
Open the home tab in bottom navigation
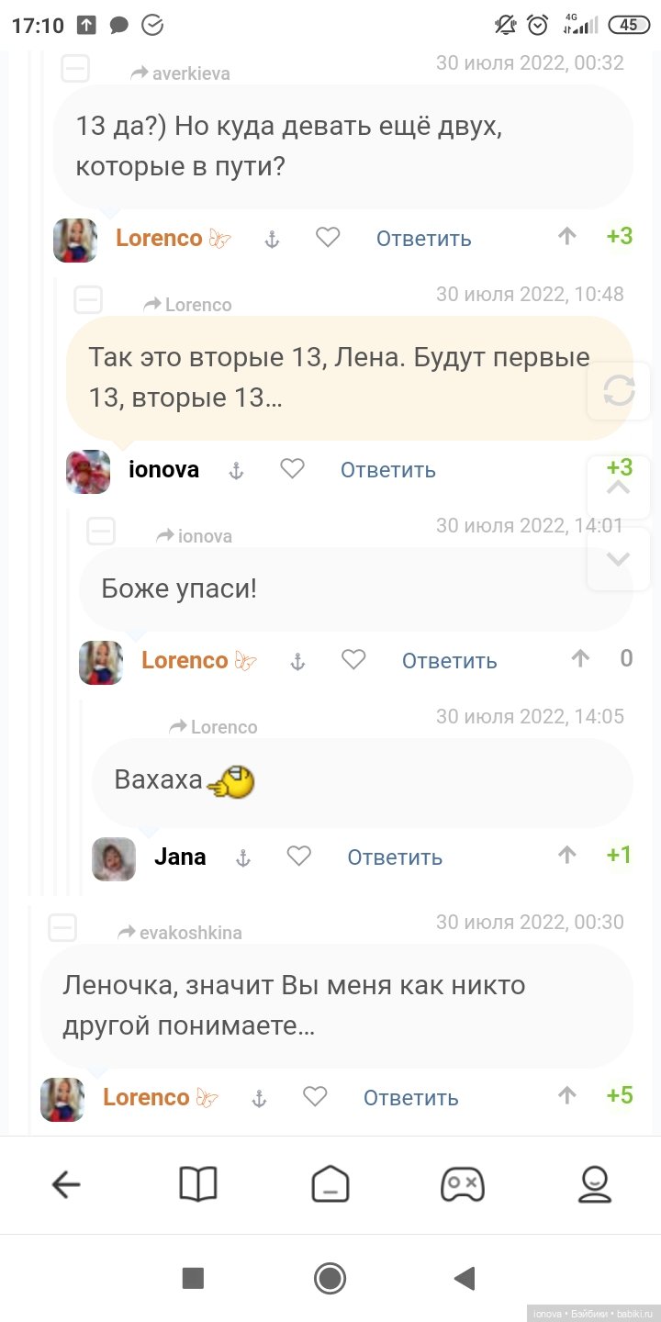(x=330, y=1184)
